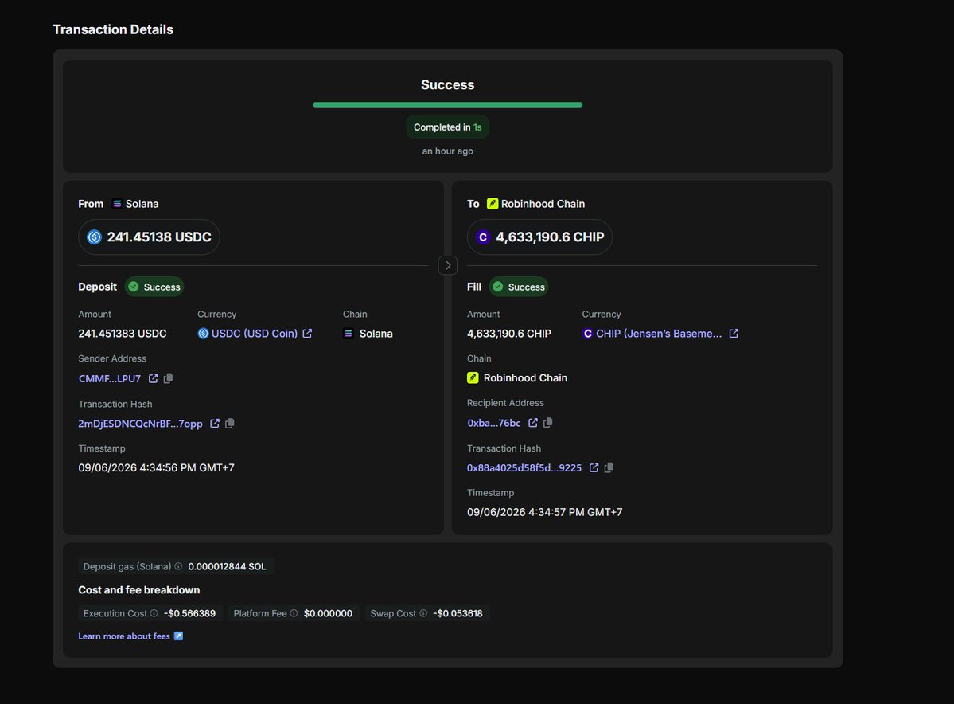Click the USDC coin icon in From amount

tap(95, 237)
